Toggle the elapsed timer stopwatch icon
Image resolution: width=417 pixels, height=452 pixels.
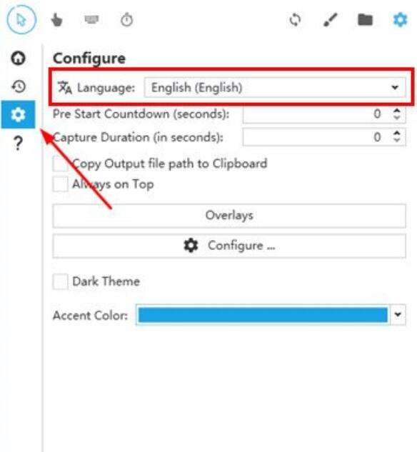(x=127, y=20)
